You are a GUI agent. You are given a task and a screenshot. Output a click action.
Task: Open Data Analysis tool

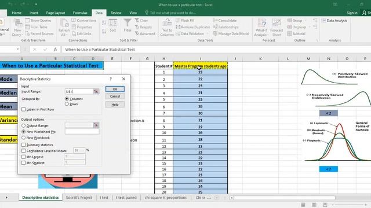(x=334, y=21)
